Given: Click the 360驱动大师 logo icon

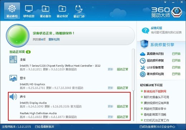Looking at the screenshot, I should tap(177, 12).
